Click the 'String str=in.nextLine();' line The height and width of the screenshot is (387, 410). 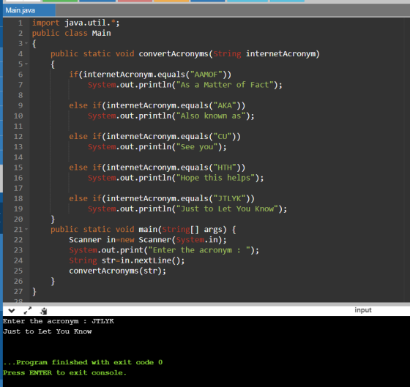pos(127,260)
